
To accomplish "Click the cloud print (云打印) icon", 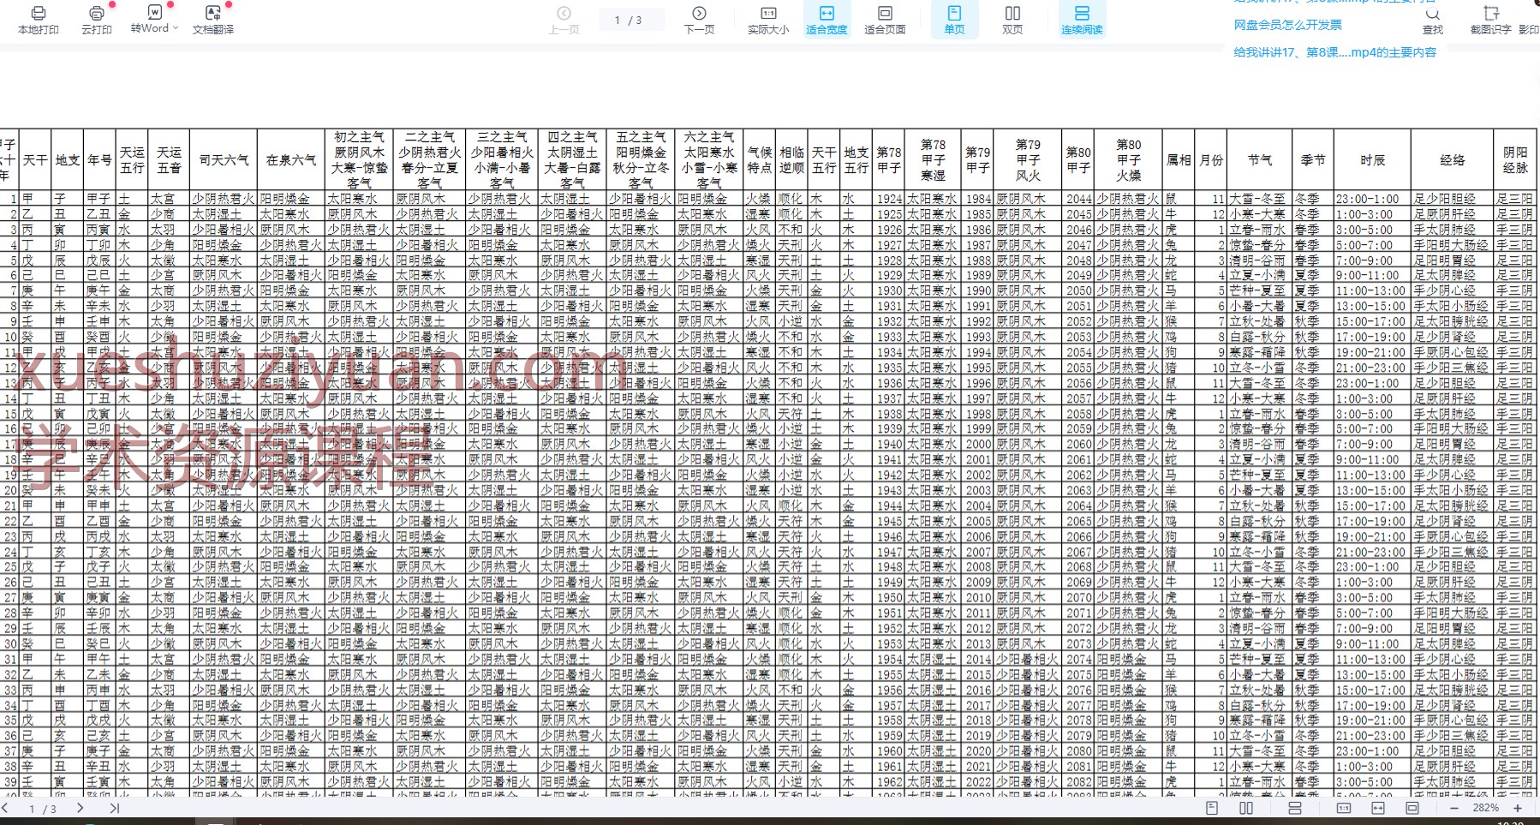I will click(x=97, y=19).
